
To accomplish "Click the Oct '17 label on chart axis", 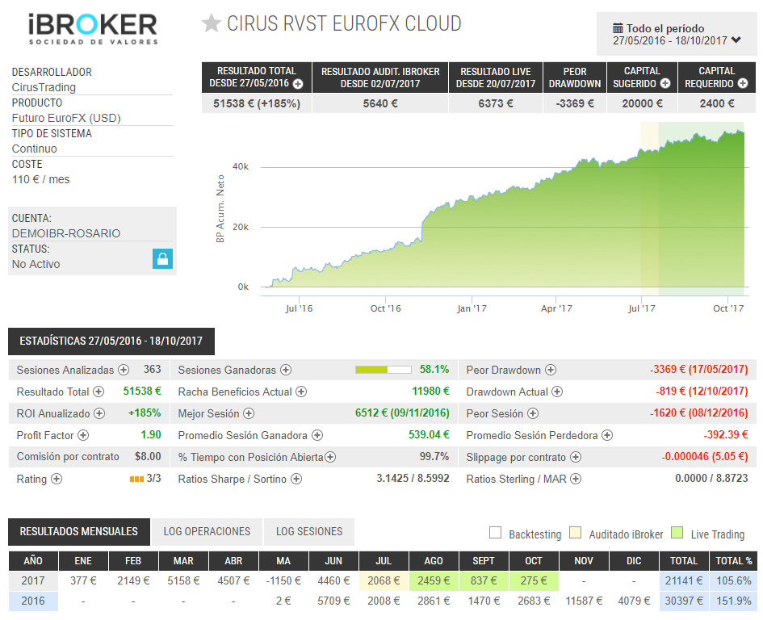I will [728, 308].
